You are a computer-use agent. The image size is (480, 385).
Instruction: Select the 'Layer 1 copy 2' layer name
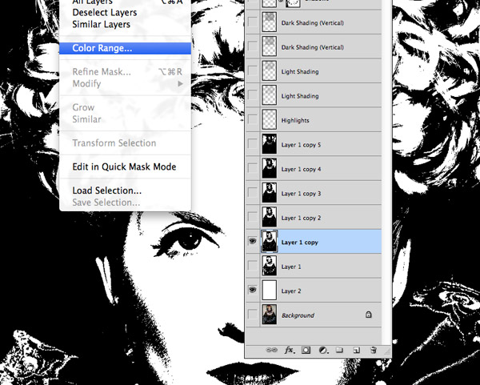301,218
